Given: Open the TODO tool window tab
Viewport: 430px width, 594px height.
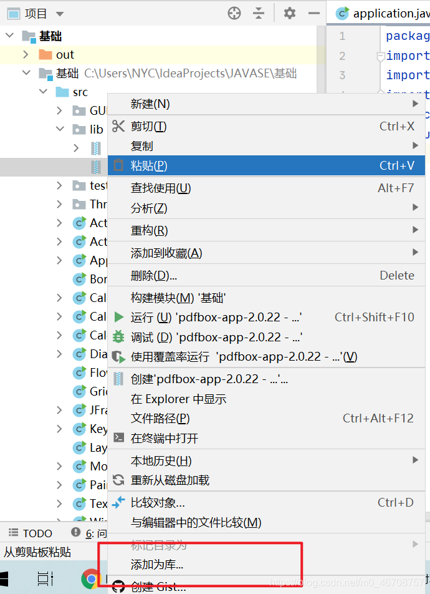Looking at the screenshot, I should (x=31, y=533).
